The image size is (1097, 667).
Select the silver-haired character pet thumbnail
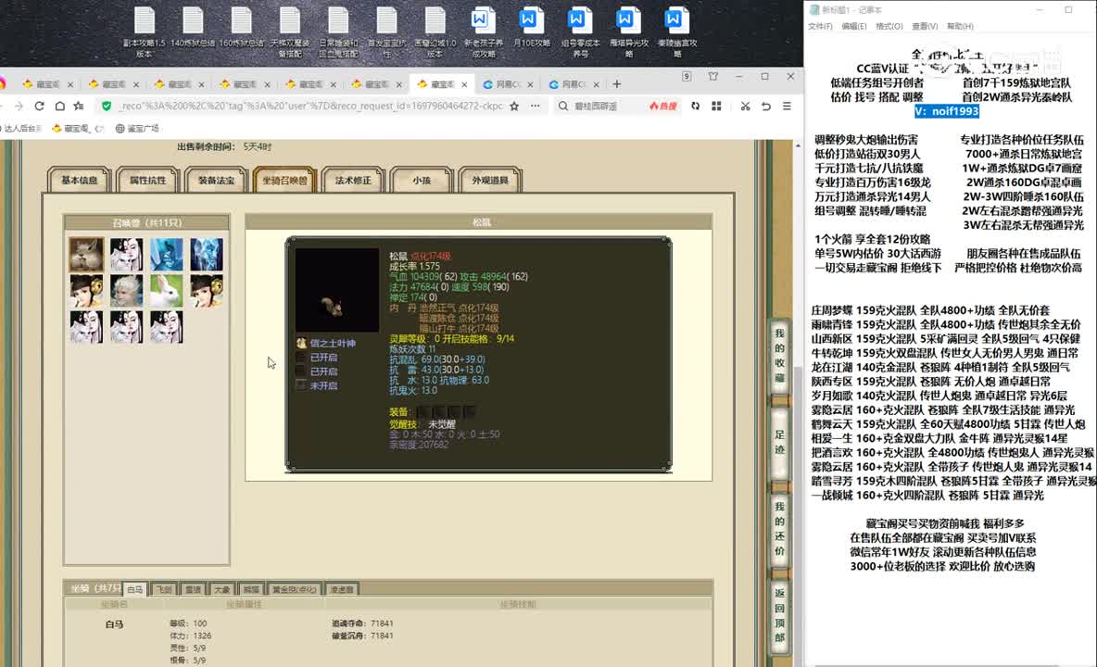point(126,290)
